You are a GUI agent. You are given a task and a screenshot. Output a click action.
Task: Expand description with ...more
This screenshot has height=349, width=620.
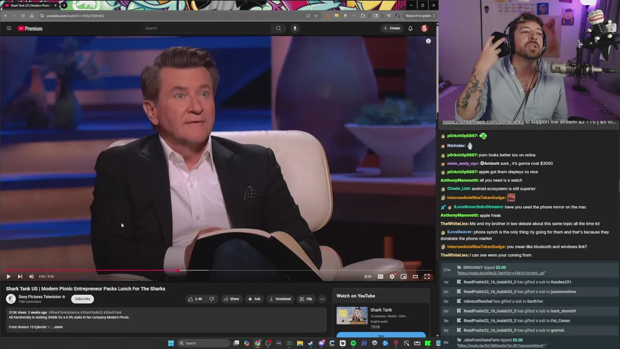(x=57, y=327)
